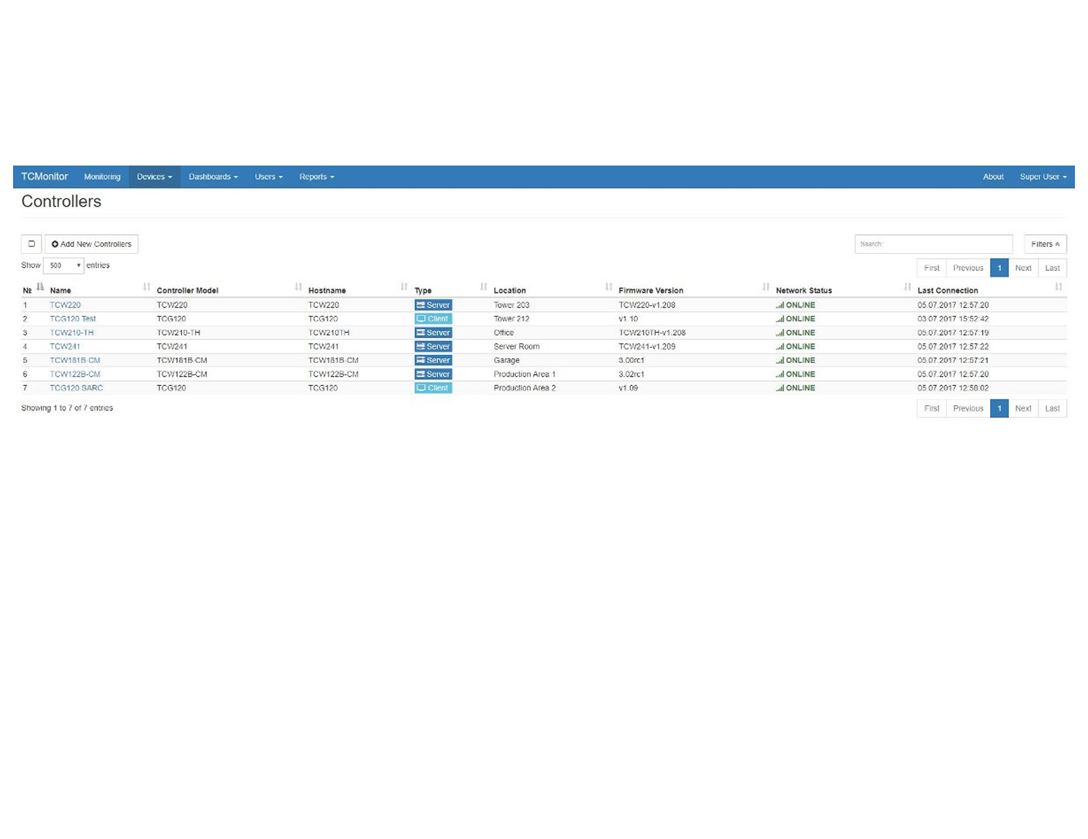Click the Network Status column sort arrows
Viewport: 1088px width, 839px height.
tap(907, 287)
